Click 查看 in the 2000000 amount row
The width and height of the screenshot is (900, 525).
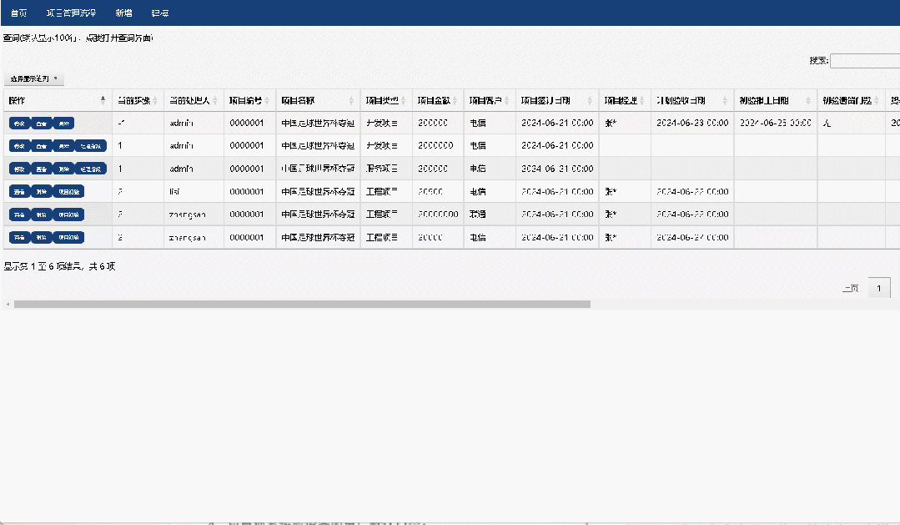coord(42,146)
